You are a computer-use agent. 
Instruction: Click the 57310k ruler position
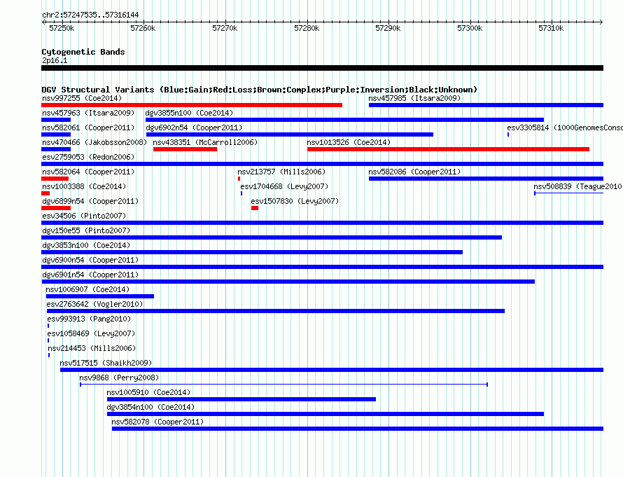tap(551, 28)
